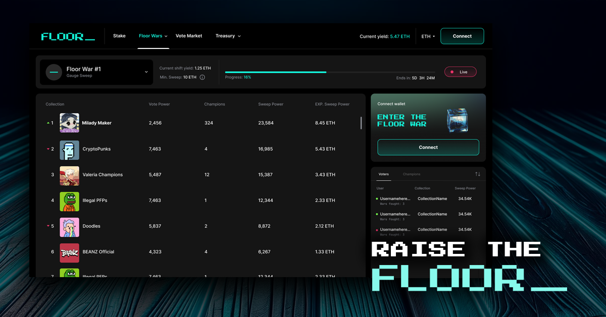This screenshot has height=317, width=606.
Task: Click the User column header in voters panel
Action: 380,189
